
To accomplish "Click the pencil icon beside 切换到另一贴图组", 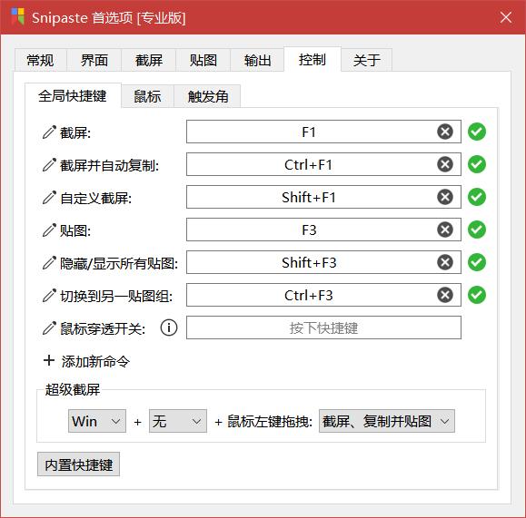I will pos(49,295).
